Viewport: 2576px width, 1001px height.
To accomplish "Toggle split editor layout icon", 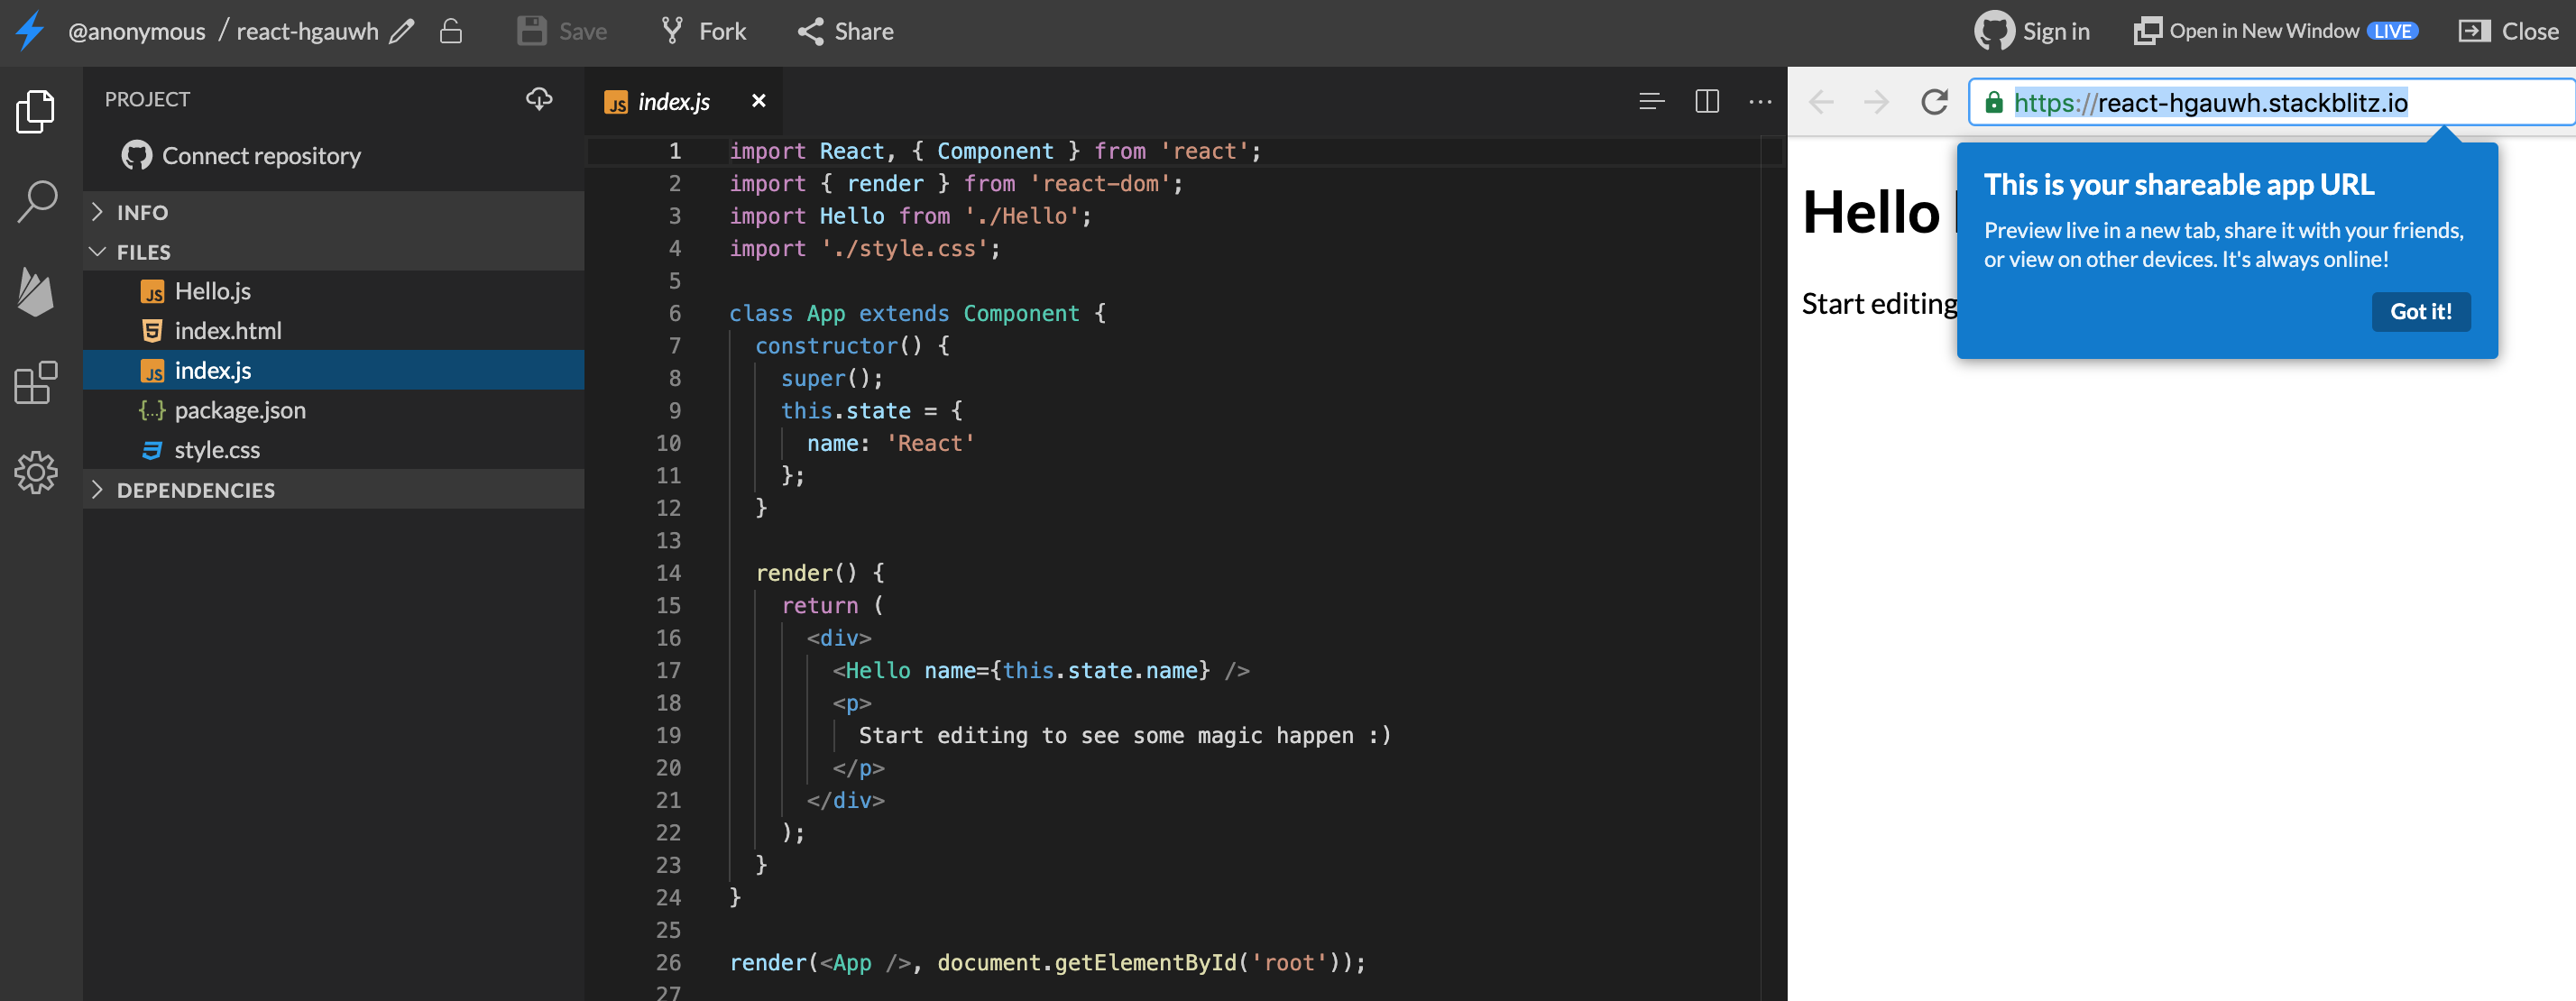I will click(1707, 102).
